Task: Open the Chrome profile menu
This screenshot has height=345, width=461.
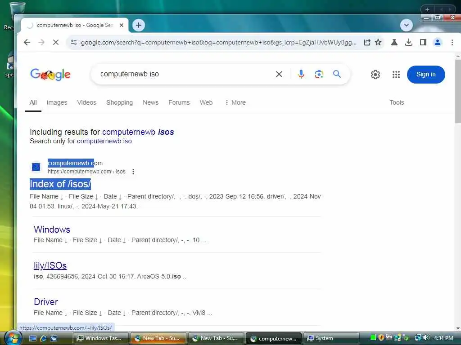Action: pos(438,42)
